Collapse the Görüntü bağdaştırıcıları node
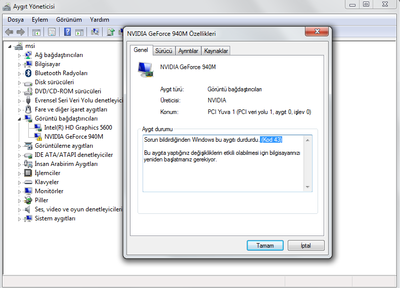Image resolution: width=400 pixels, height=288 pixels. coord(19,119)
